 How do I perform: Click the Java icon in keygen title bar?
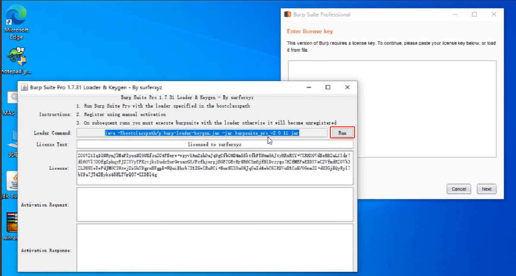click(24, 88)
